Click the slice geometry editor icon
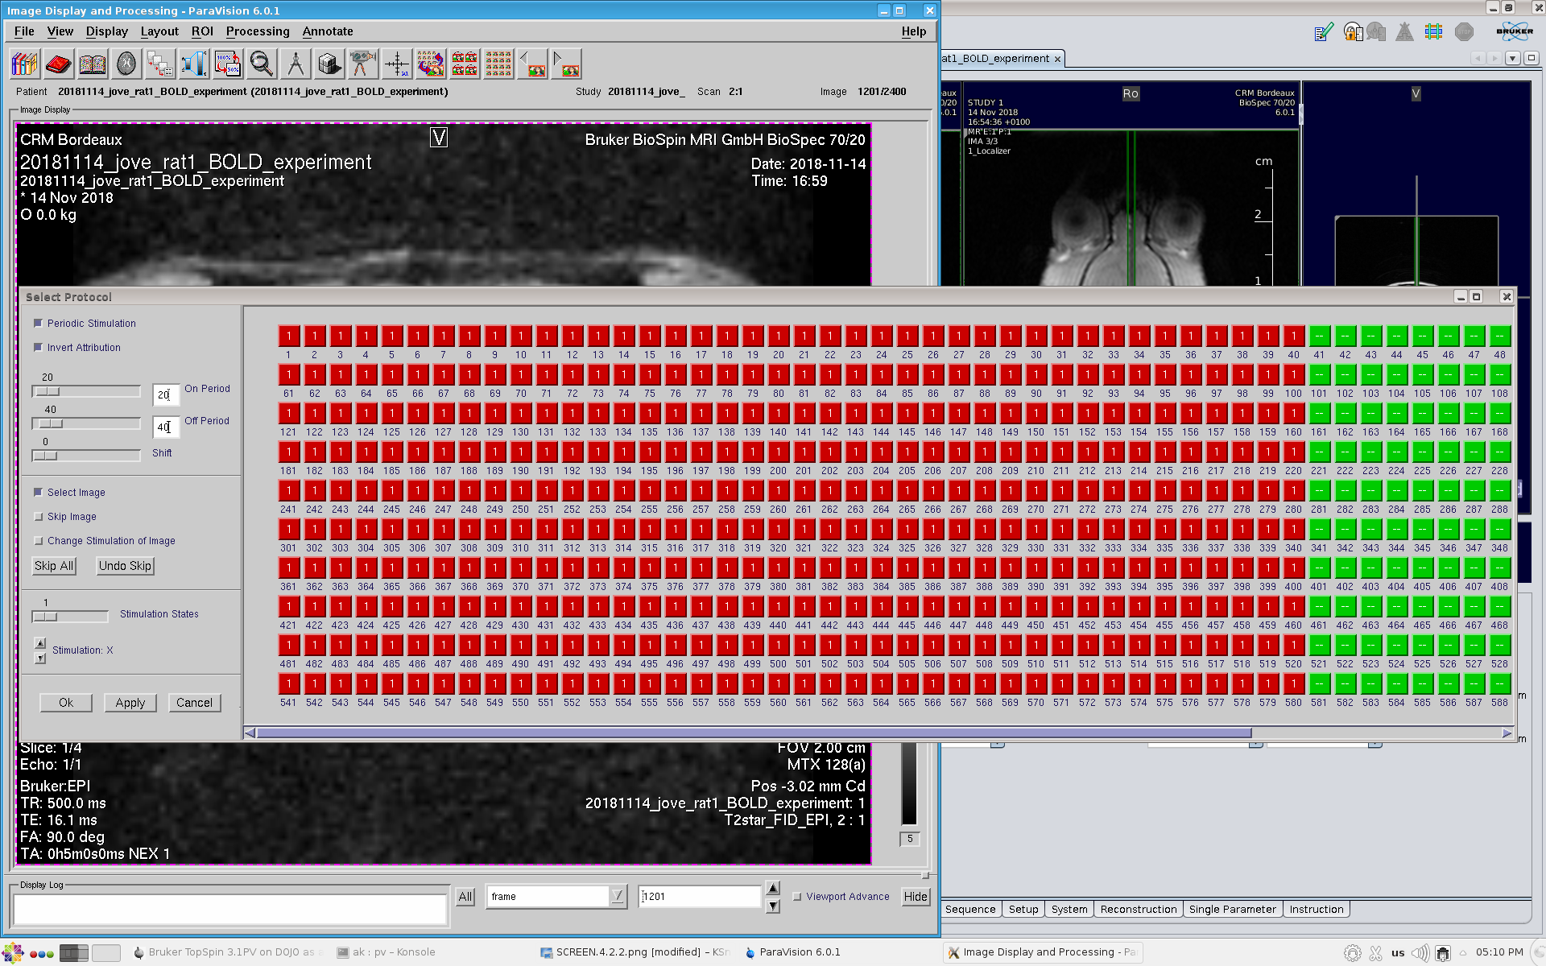Viewport: 1546px width, 966px height. (x=1433, y=32)
